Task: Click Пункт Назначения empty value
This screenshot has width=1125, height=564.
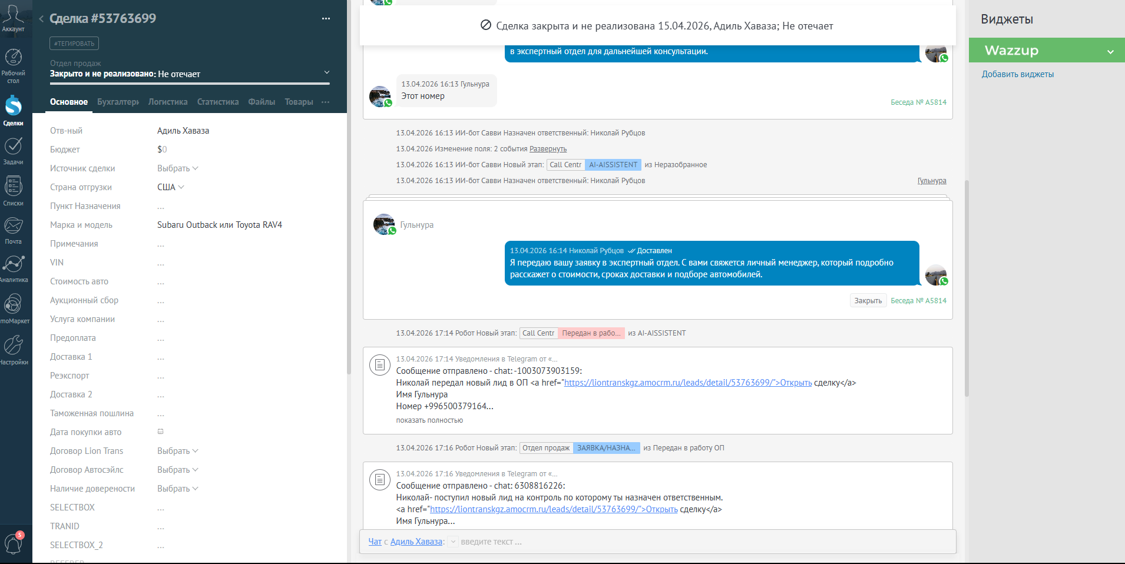Action: (161, 206)
